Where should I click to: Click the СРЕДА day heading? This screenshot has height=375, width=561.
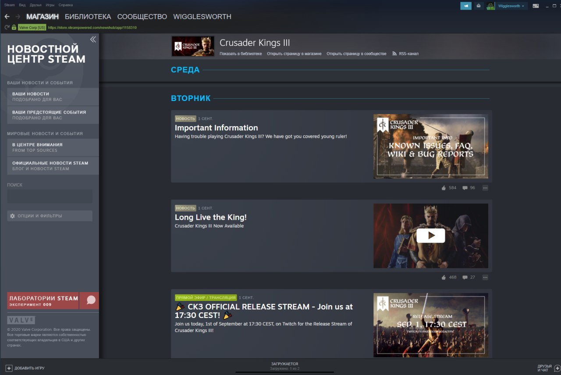coord(185,70)
